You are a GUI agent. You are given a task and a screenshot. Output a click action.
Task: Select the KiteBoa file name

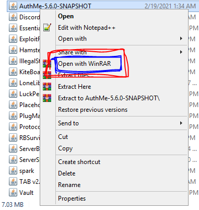click(30, 72)
